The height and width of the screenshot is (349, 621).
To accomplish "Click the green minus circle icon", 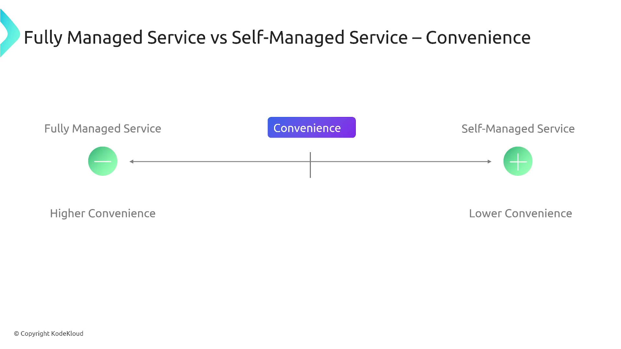I will click(103, 161).
